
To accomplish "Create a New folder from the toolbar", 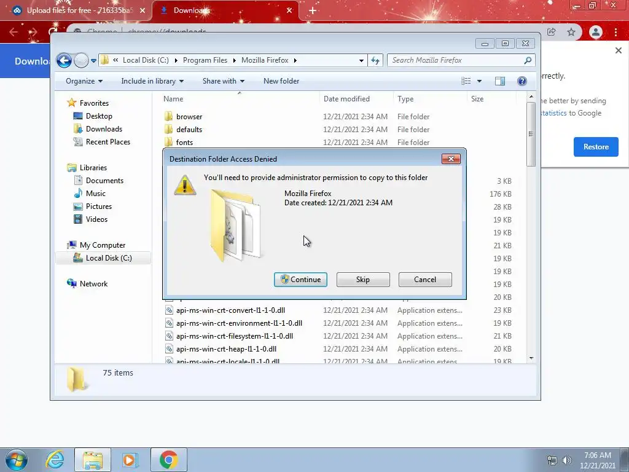I will (281, 81).
